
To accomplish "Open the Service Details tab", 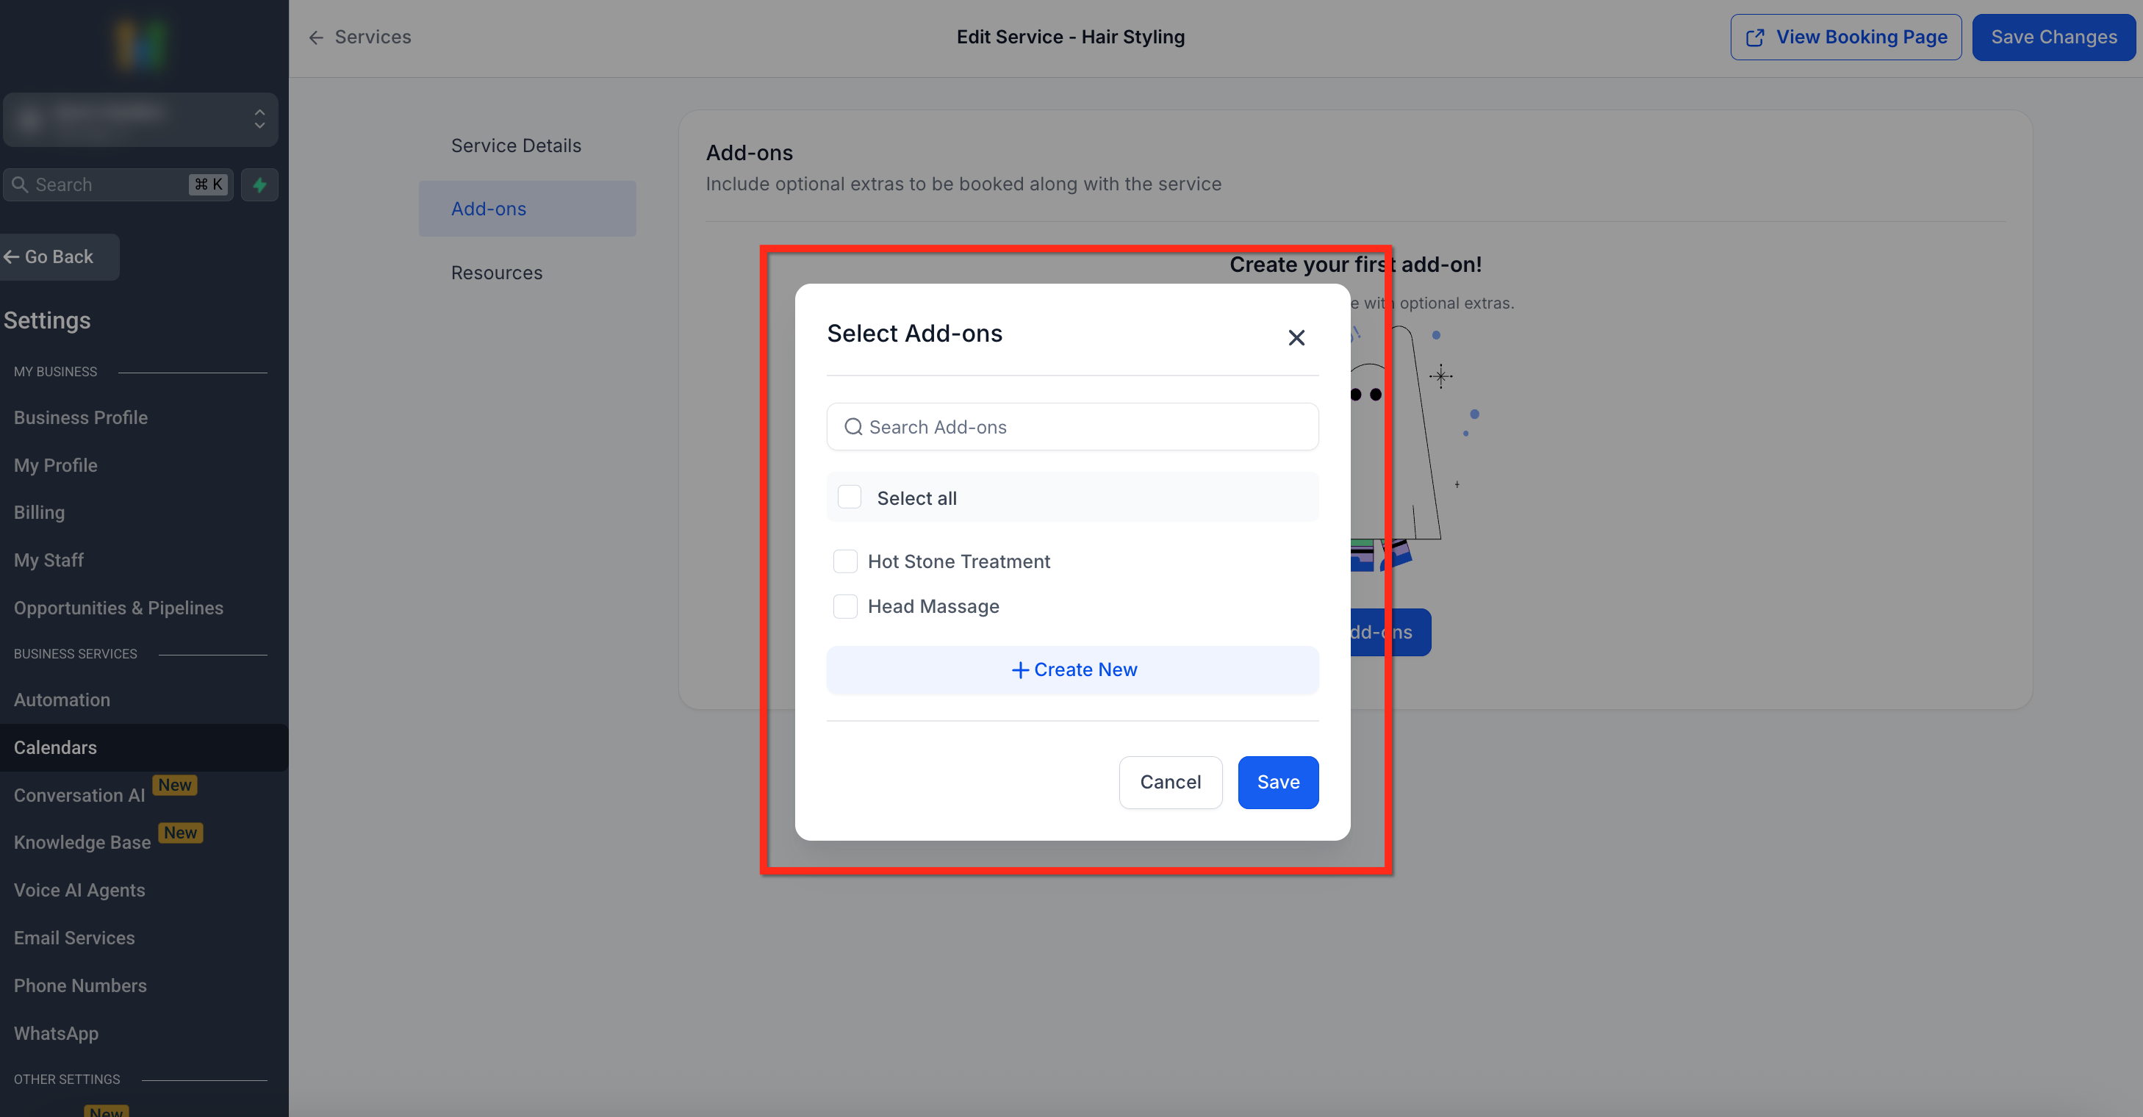I will point(516,146).
